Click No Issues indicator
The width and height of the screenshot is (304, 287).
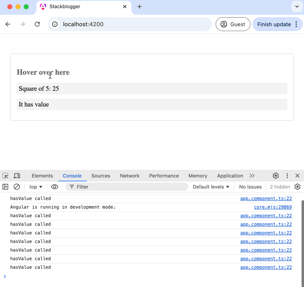click(x=250, y=187)
